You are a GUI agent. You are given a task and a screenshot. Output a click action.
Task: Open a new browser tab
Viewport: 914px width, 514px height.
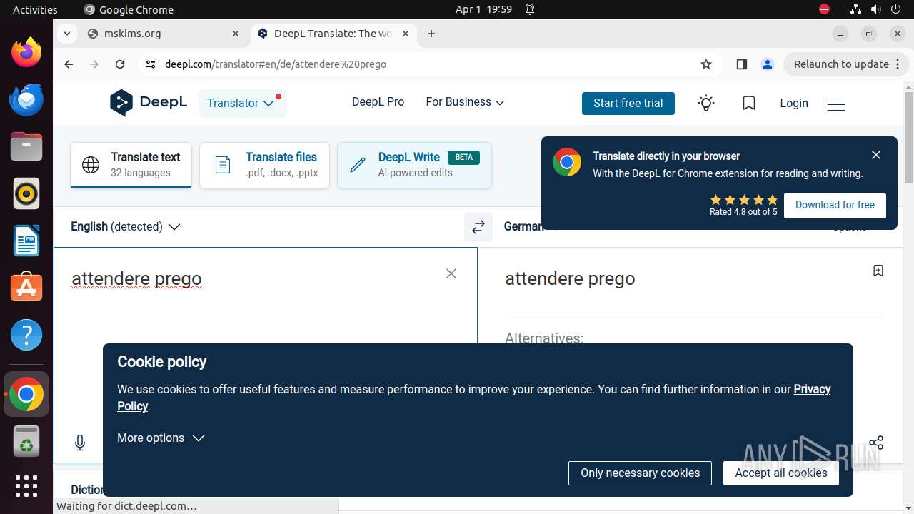point(431,34)
